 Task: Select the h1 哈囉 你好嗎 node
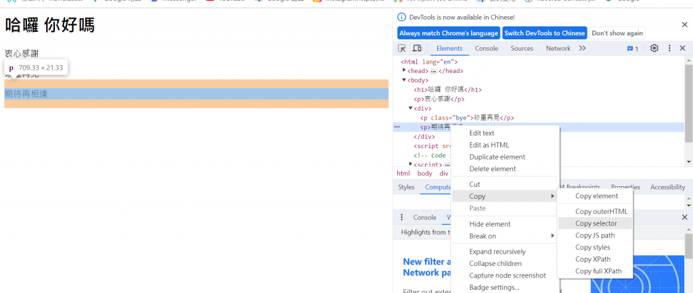(x=448, y=90)
